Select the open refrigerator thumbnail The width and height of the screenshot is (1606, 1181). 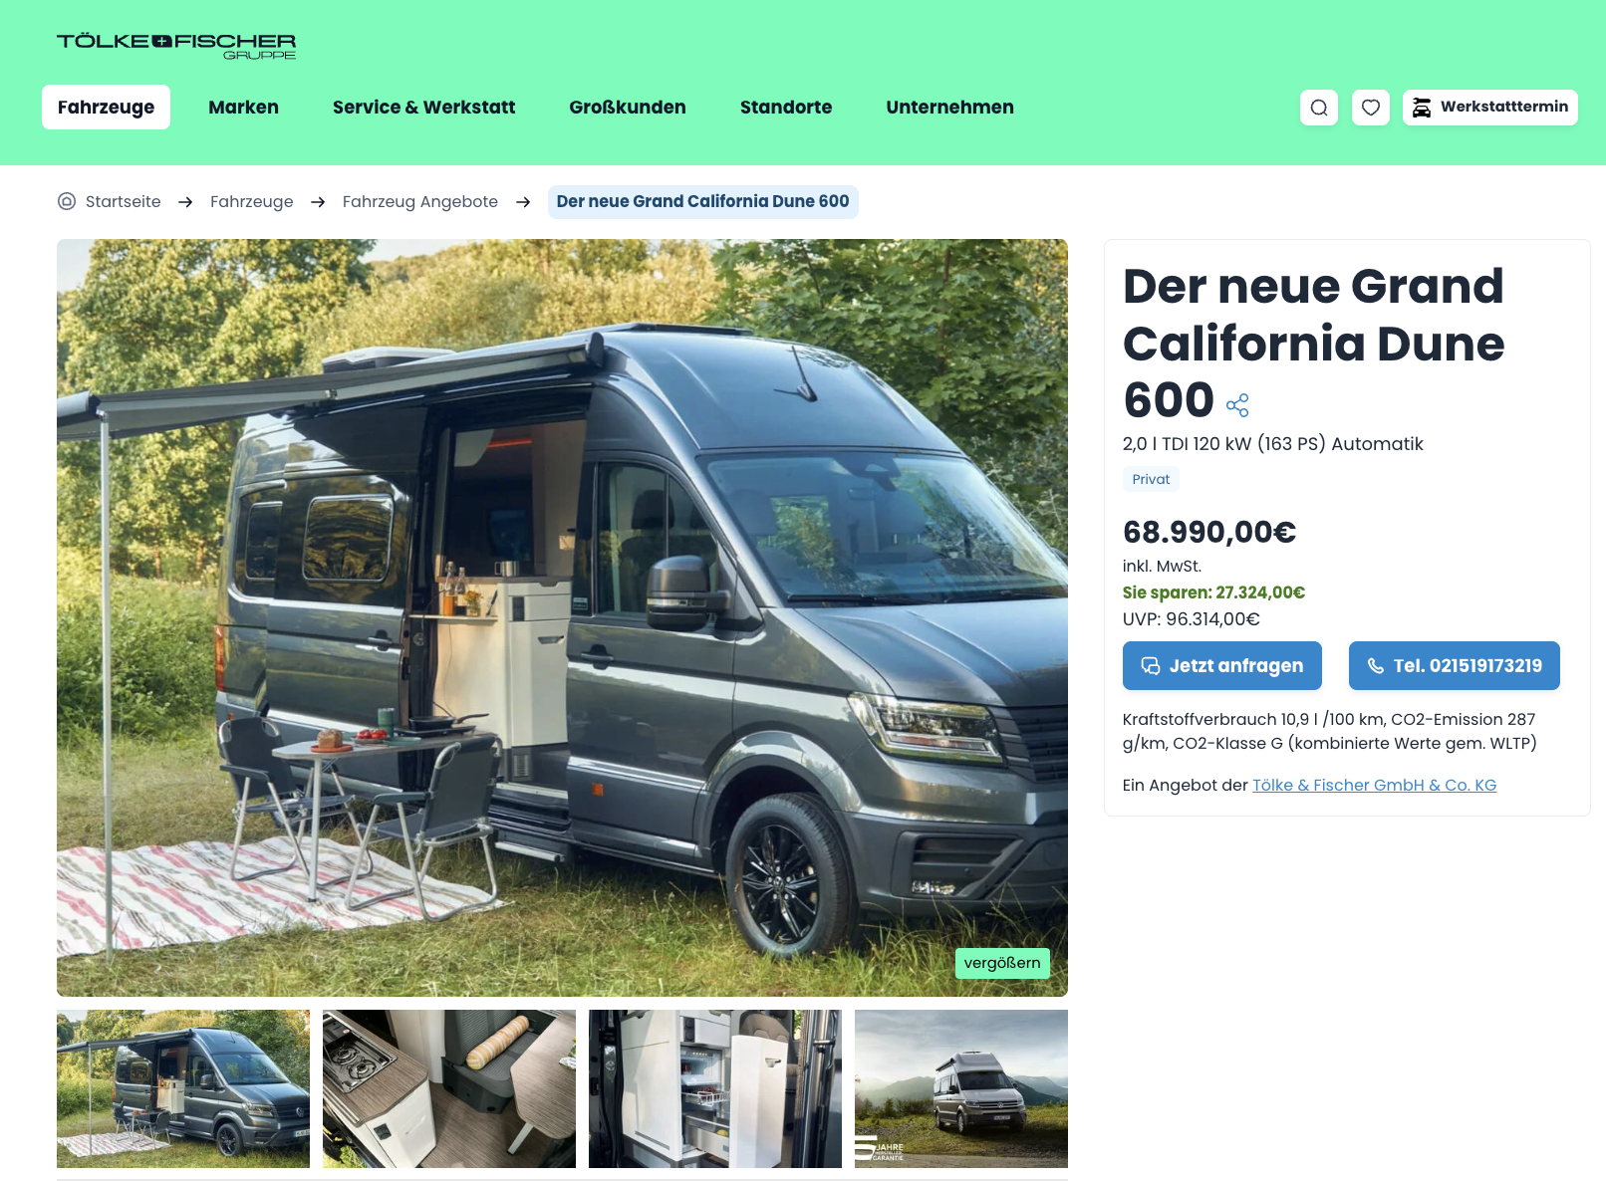(715, 1088)
